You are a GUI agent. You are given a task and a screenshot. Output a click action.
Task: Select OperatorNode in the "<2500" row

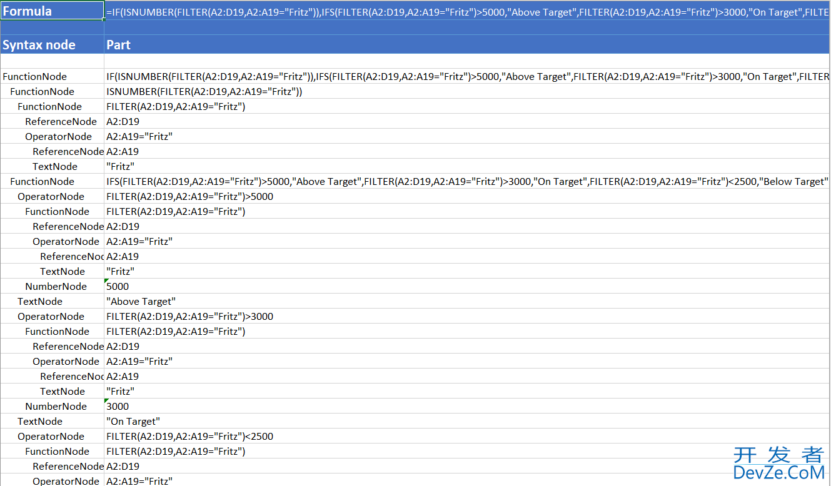(x=52, y=436)
